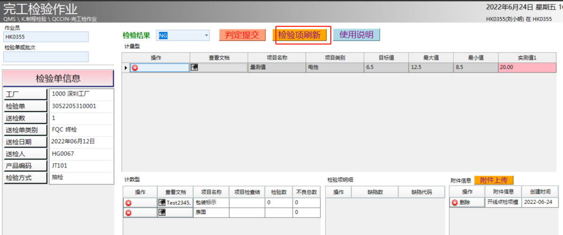Click the 实测值1 cell showing 20.00
This screenshot has height=235, width=563.
527,67
